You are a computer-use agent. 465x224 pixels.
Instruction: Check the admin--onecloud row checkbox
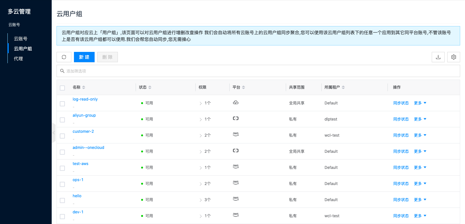tap(62, 152)
